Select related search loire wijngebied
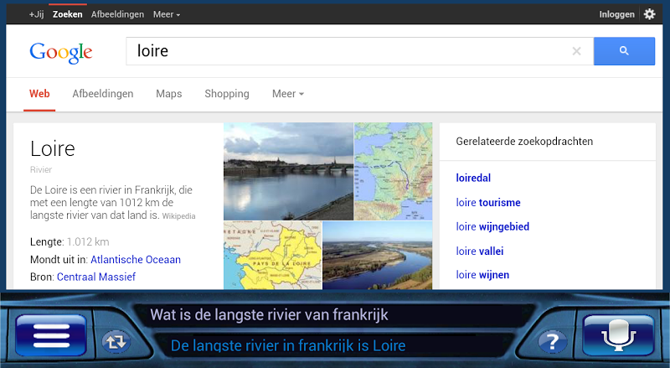The height and width of the screenshot is (368, 670). click(492, 226)
